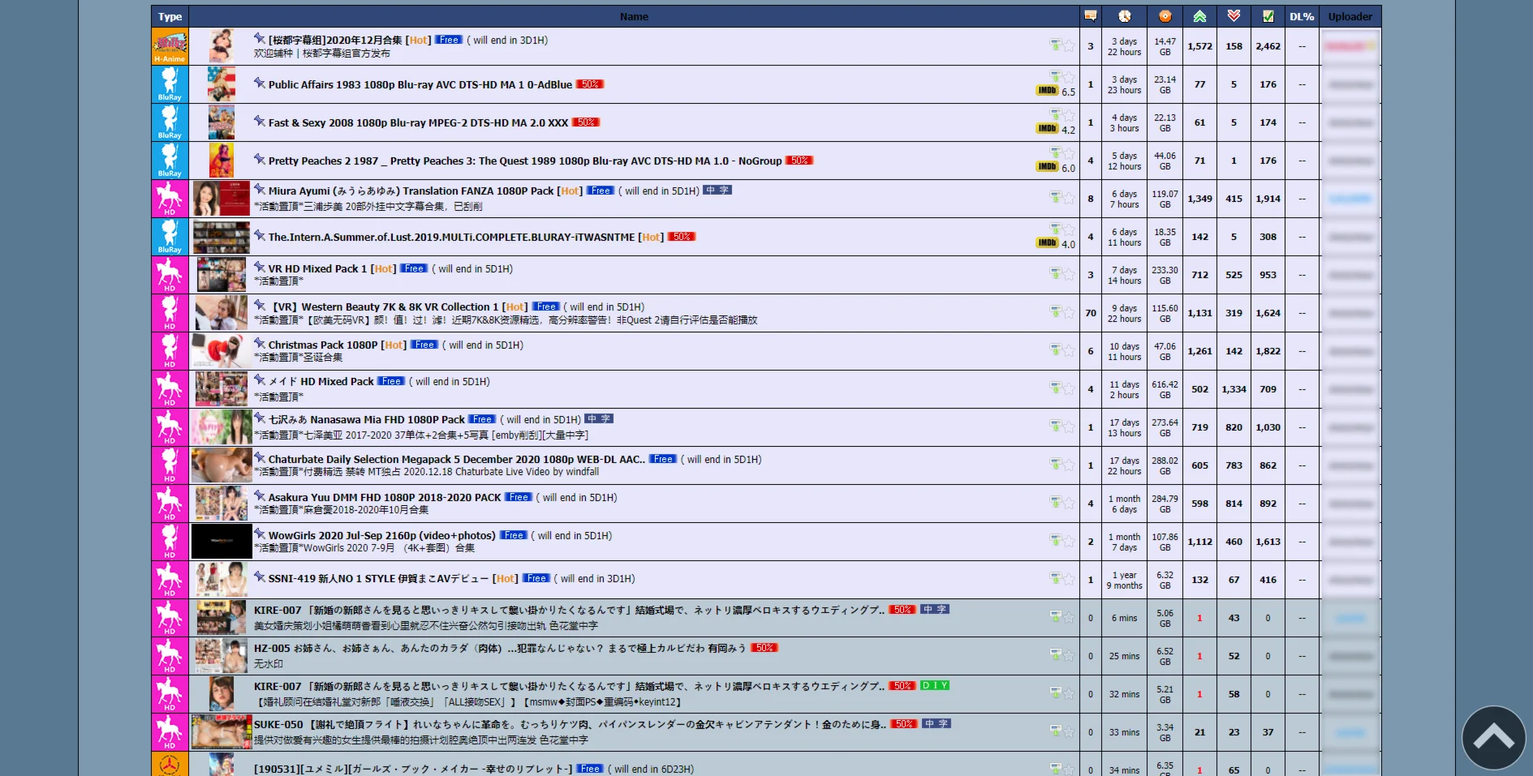Sort by the Uploader column header
This screenshot has width=1533, height=776.
(1350, 16)
